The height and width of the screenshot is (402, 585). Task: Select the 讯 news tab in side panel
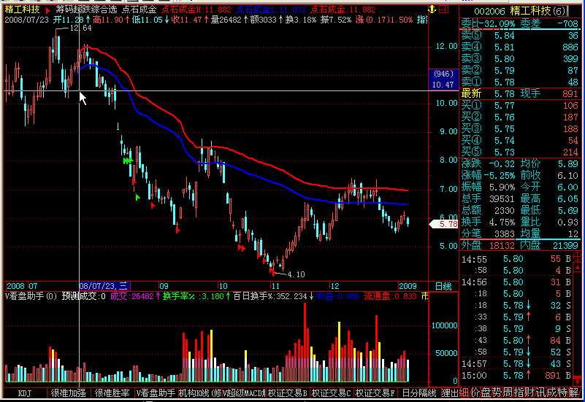[541, 393]
